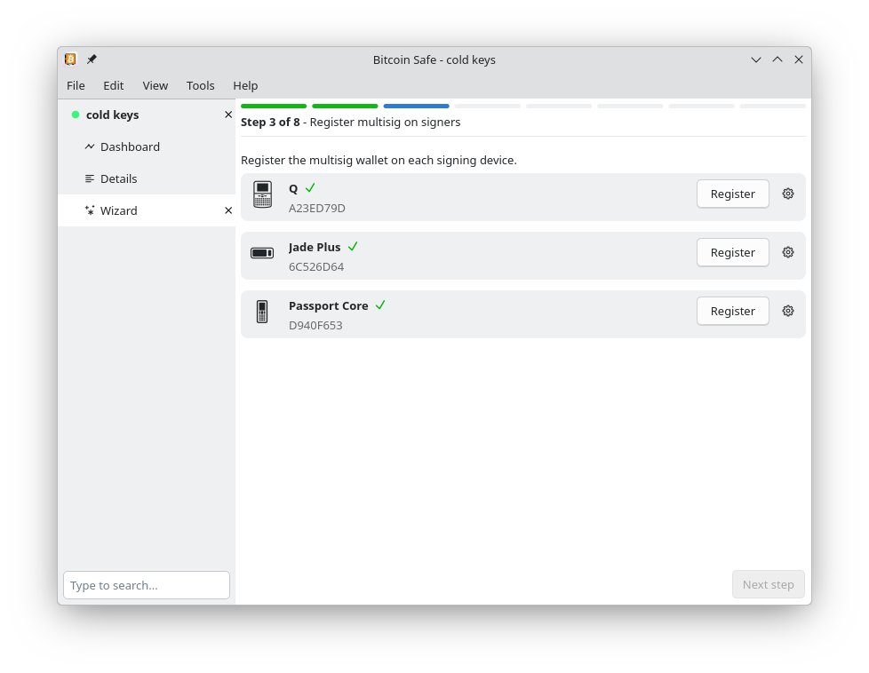Click the fourth gray progress step bar

pyautogui.click(x=488, y=106)
